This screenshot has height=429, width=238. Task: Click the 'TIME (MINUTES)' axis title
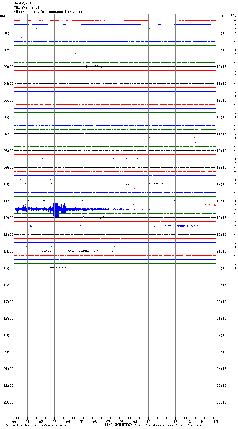click(x=118, y=425)
